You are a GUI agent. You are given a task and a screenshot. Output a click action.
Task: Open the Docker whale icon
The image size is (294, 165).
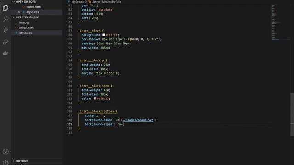pyautogui.click(x=6, y=53)
